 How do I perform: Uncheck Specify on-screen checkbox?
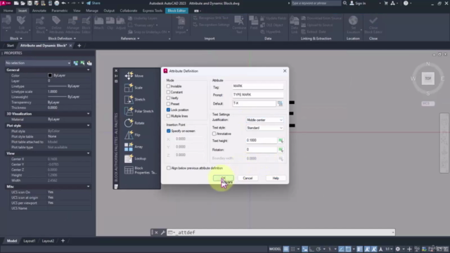pos(169,131)
